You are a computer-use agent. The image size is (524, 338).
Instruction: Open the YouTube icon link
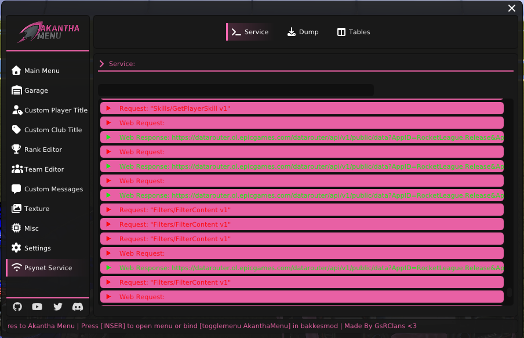coord(37,307)
